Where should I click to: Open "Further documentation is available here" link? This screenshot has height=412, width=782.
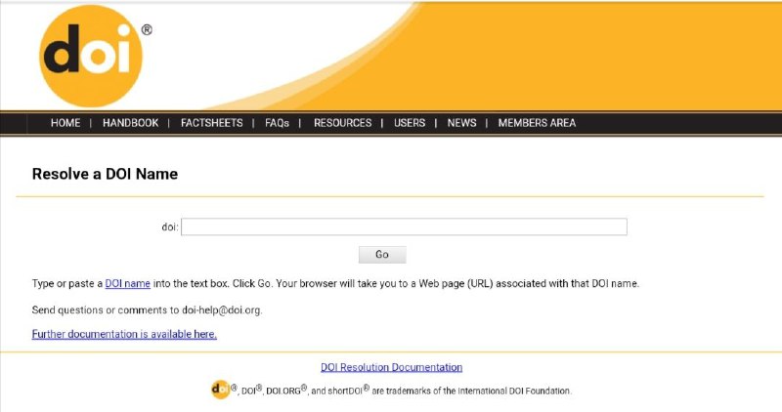(x=124, y=334)
